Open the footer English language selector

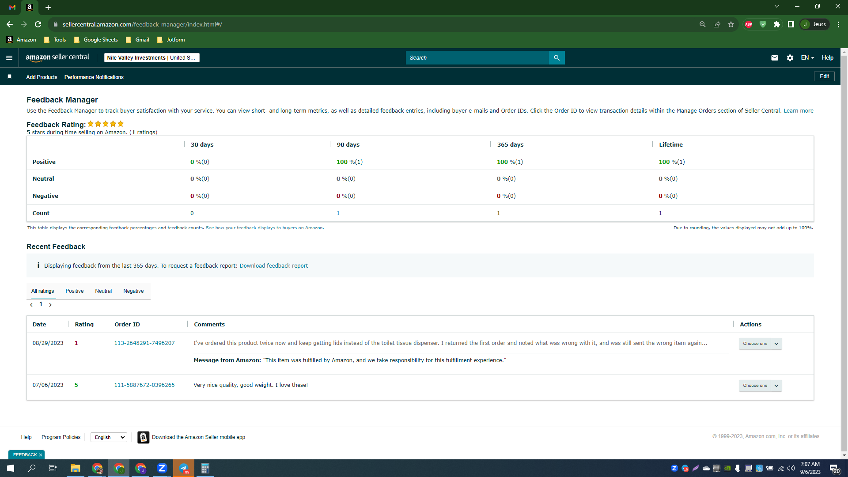[109, 437]
